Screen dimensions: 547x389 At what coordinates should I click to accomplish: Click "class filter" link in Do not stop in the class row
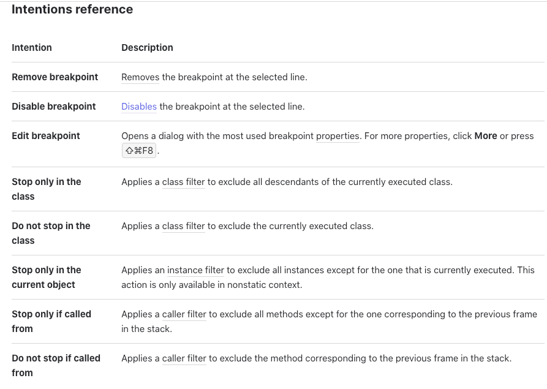183,226
